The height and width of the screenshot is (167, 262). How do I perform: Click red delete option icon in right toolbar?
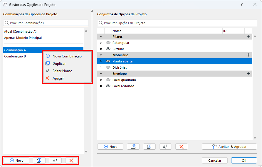click(x=182, y=146)
